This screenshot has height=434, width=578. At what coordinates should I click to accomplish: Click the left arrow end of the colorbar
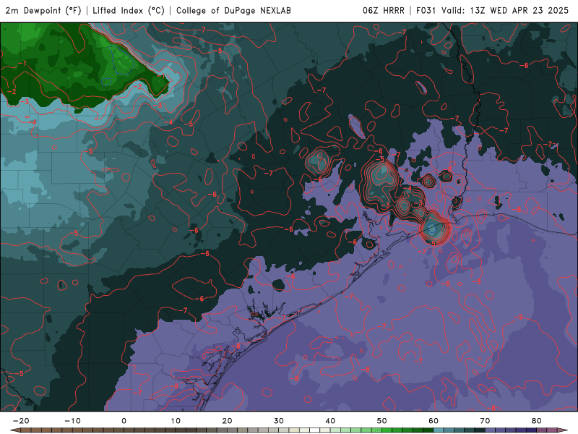point(14,430)
